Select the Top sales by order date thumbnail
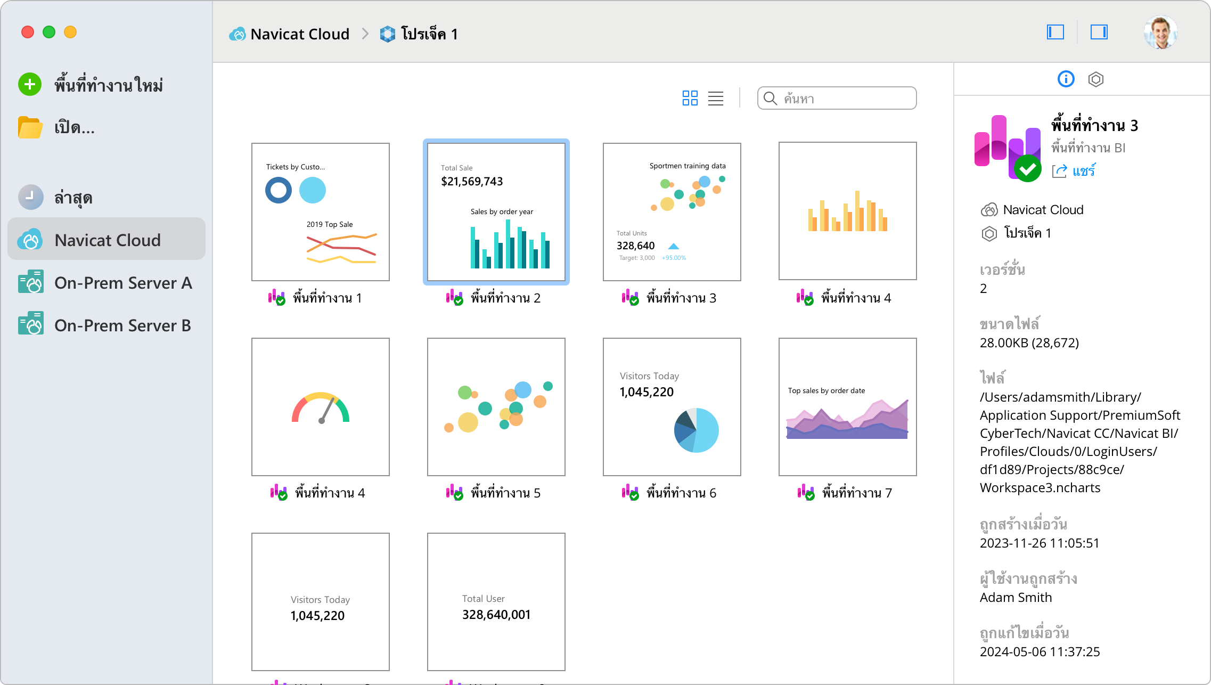Image resolution: width=1211 pixels, height=685 pixels. 847,406
